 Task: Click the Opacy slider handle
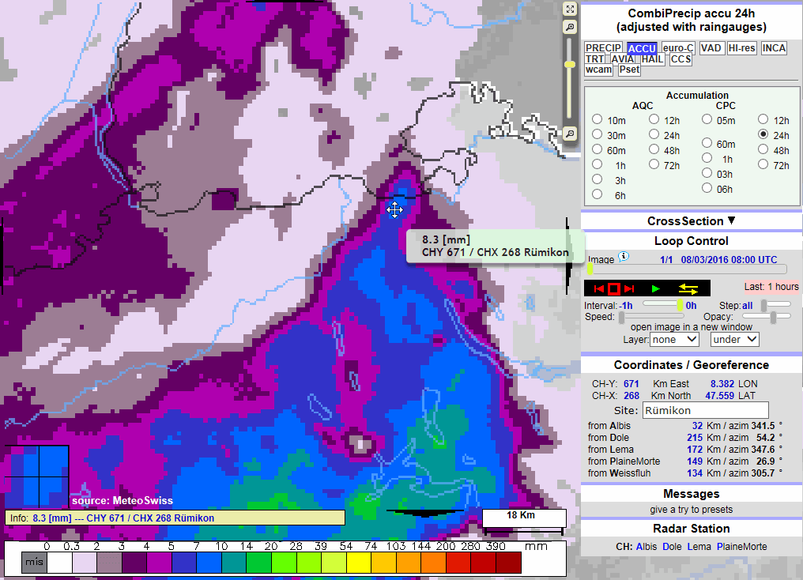[771, 316]
